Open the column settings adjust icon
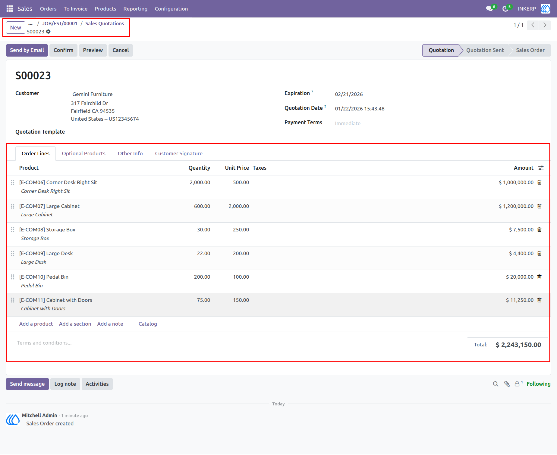 pos(541,168)
